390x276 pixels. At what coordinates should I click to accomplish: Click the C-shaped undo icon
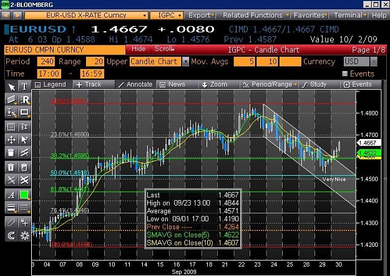click(x=11, y=236)
